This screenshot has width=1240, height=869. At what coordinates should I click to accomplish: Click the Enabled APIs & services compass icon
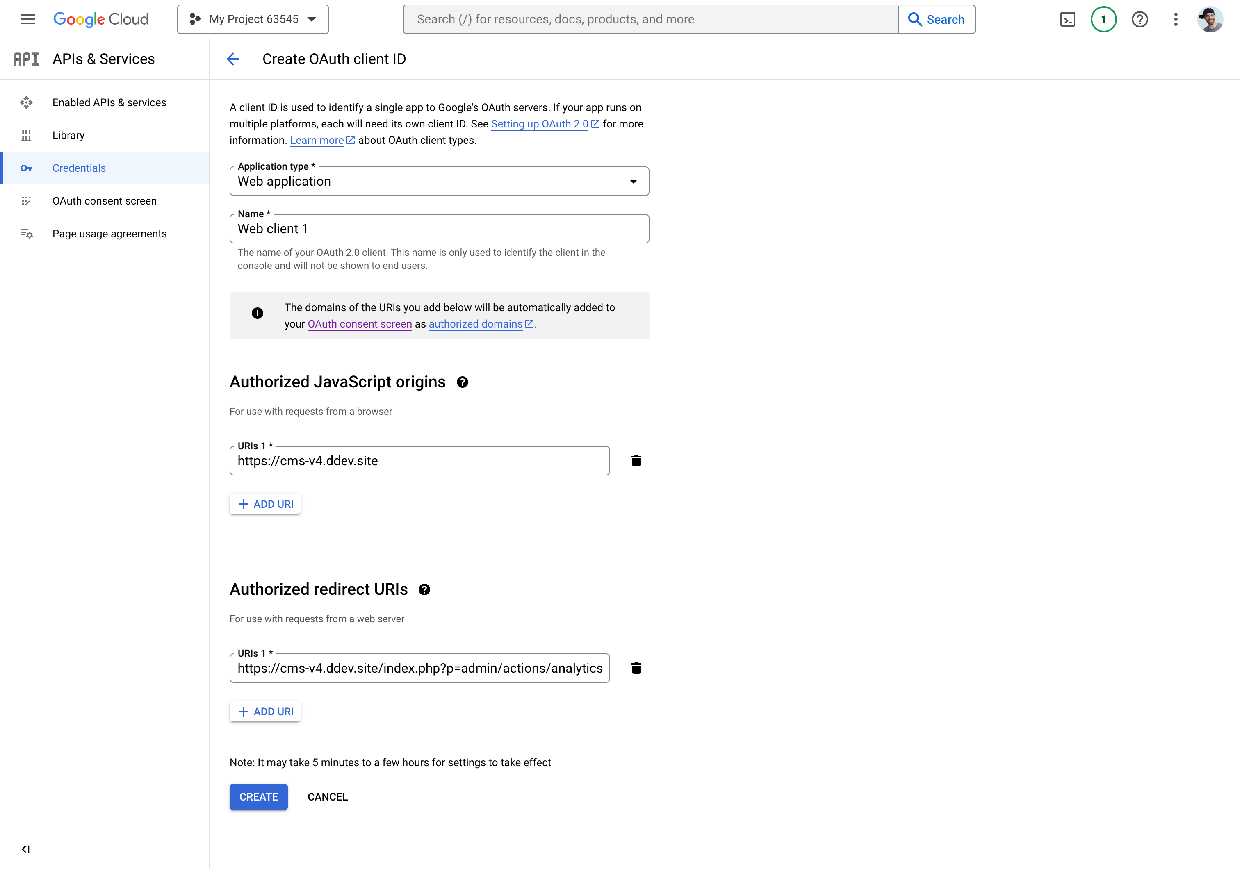click(27, 102)
